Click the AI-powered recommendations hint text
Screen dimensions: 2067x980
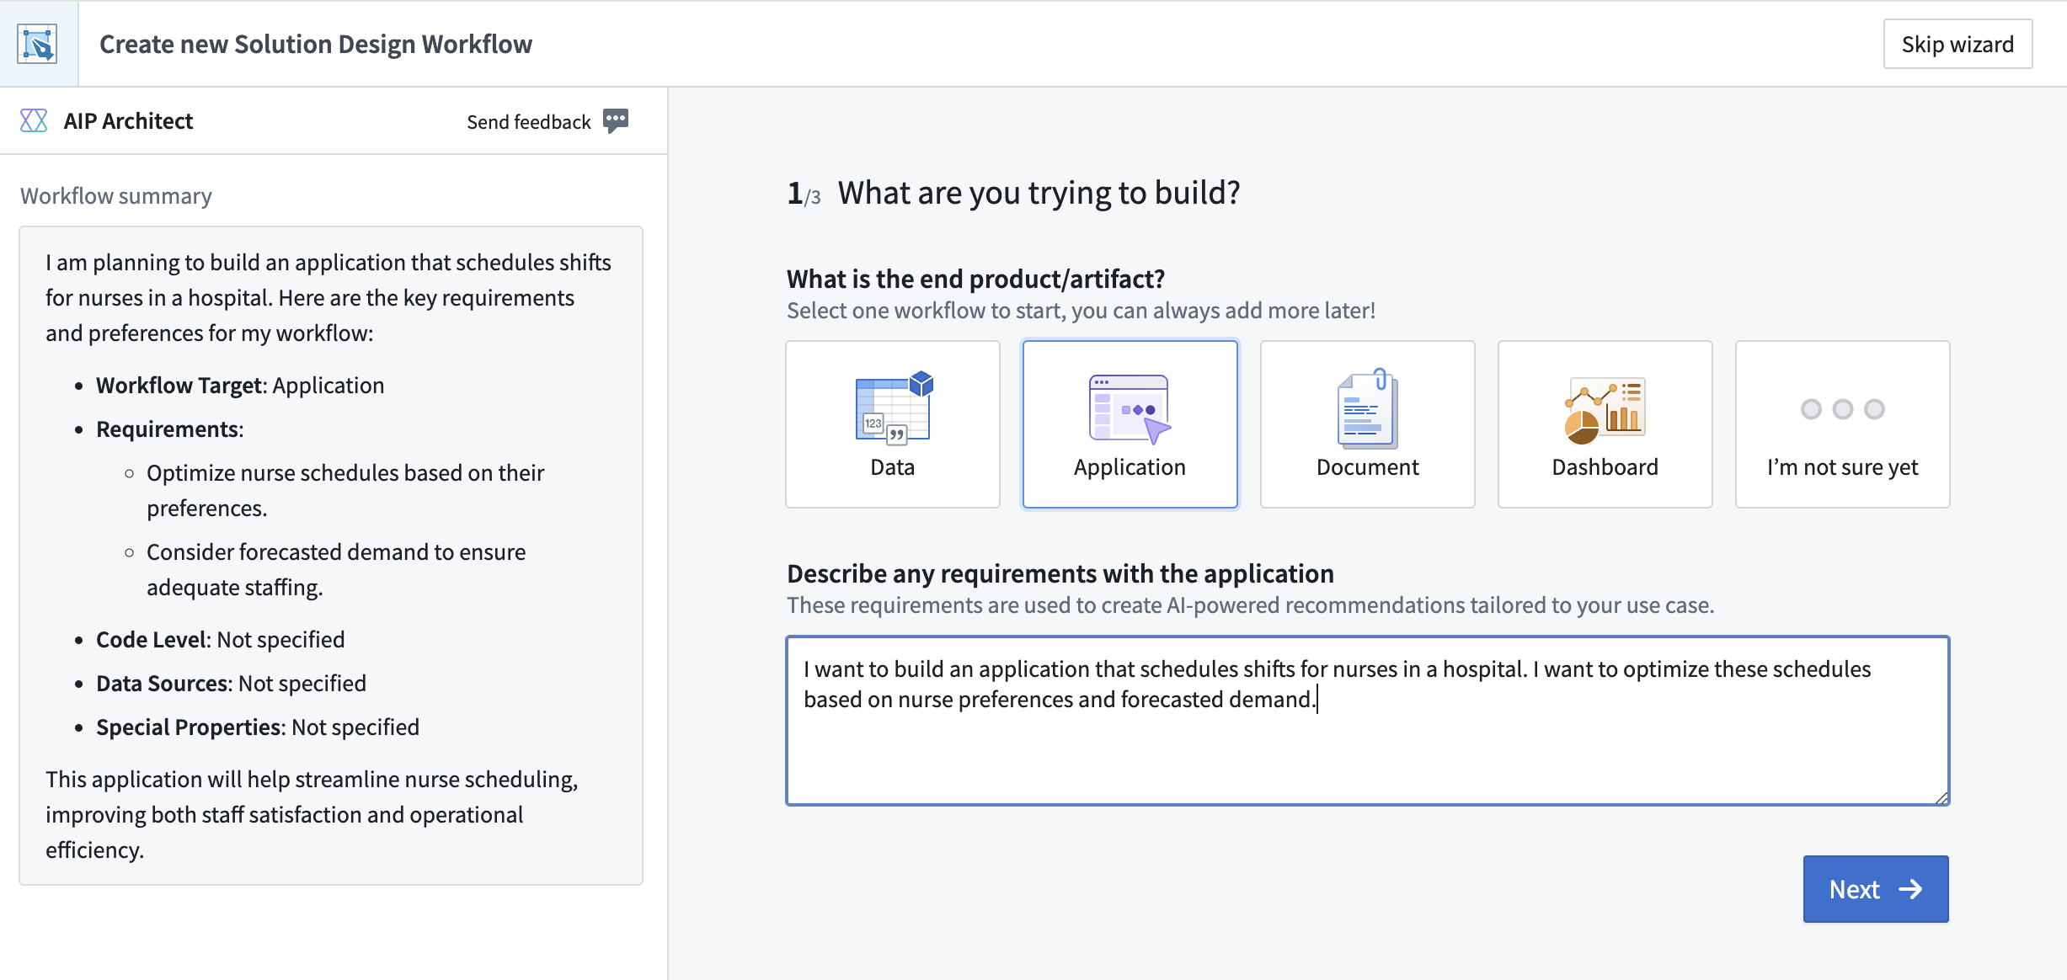1251,605
